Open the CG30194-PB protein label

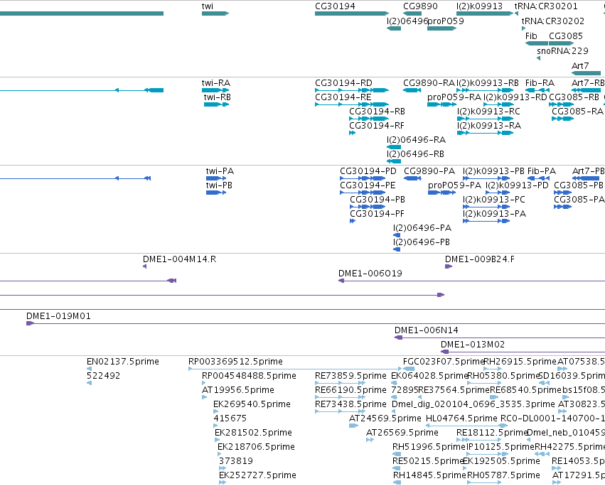378,200
